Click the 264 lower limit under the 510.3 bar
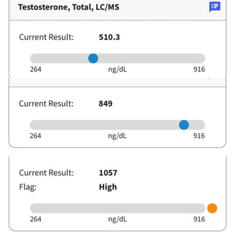Viewport: 235px width, 235px height. click(x=36, y=70)
